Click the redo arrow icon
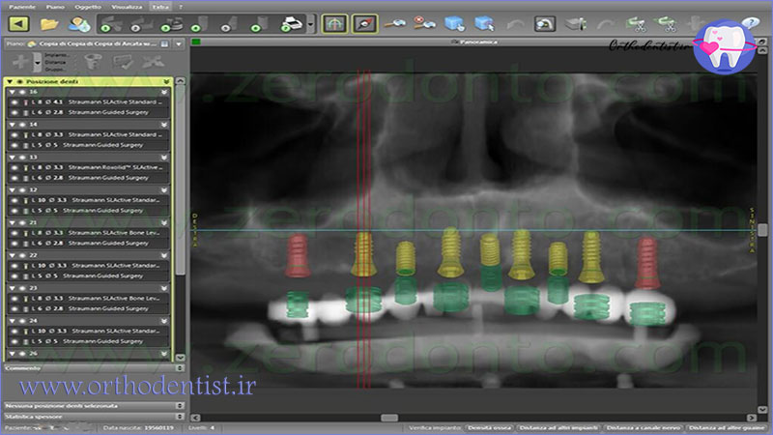The width and height of the screenshot is (773, 435). point(605,23)
